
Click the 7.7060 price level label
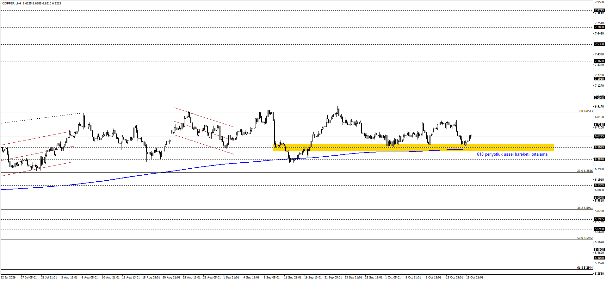point(599,27)
